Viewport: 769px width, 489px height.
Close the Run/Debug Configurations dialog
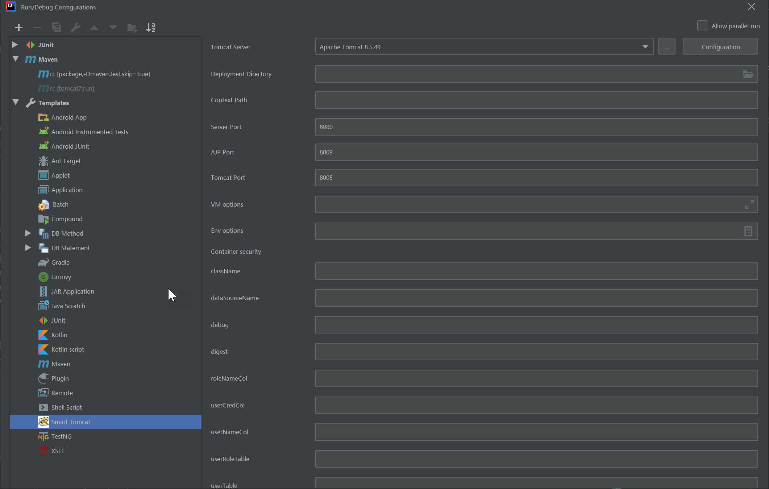pos(752,7)
